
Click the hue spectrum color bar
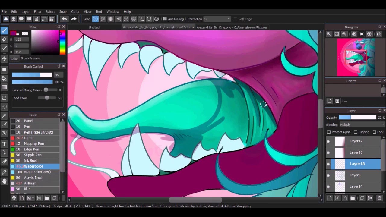pyautogui.click(x=62, y=42)
